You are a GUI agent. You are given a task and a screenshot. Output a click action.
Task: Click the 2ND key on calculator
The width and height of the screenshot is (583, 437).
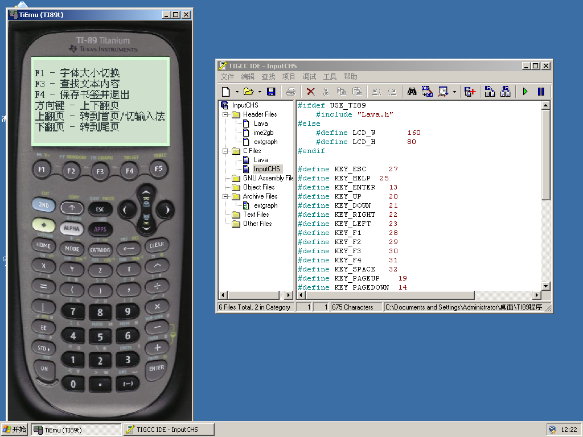coord(43,205)
